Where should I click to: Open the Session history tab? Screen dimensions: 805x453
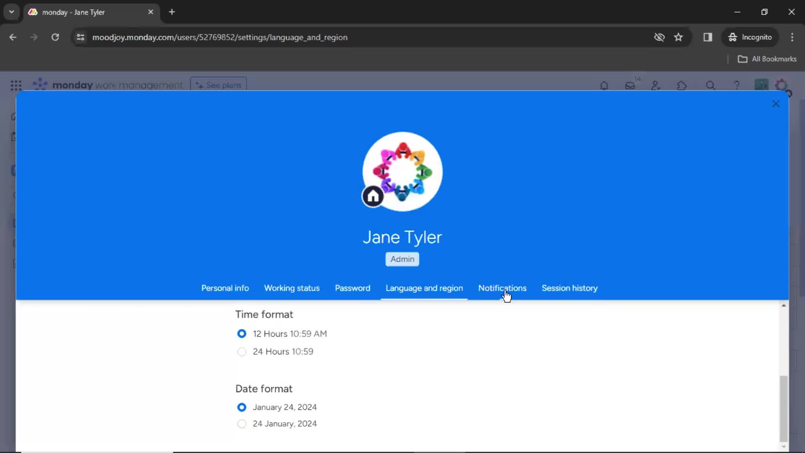pyautogui.click(x=569, y=288)
